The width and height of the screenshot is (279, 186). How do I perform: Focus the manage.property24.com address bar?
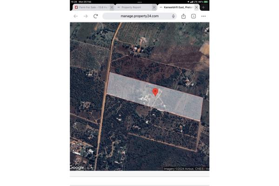tap(139, 16)
